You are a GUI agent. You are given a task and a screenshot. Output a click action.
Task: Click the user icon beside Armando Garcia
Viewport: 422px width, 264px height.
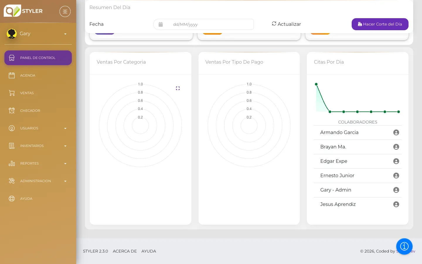coord(396,133)
